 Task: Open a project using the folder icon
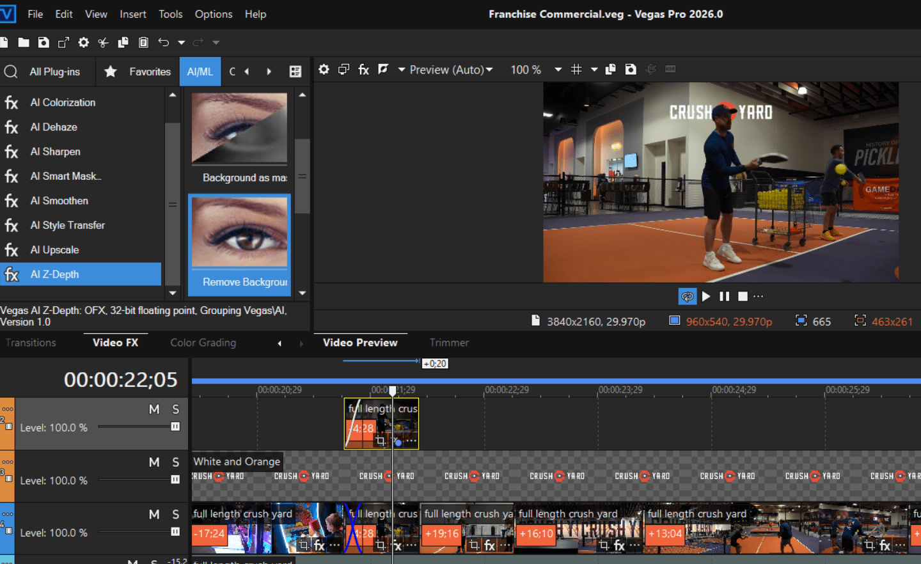pyautogui.click(x=24, y=43)
